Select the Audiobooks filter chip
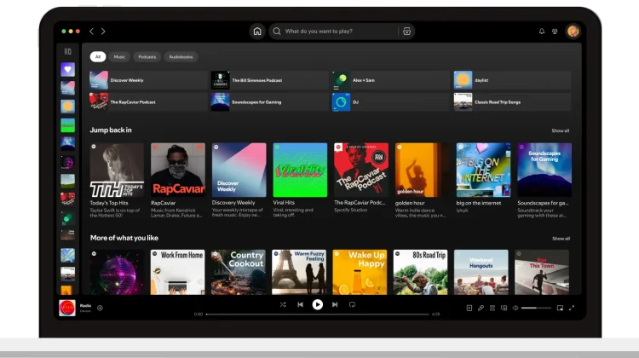Screen dimensions: 639x358 tap(181, 56)
